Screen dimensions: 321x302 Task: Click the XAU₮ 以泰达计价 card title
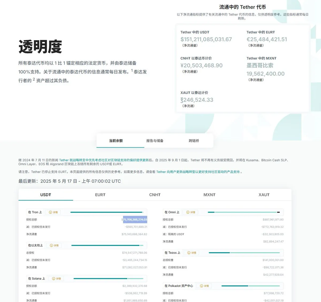[x=194, y=93]
